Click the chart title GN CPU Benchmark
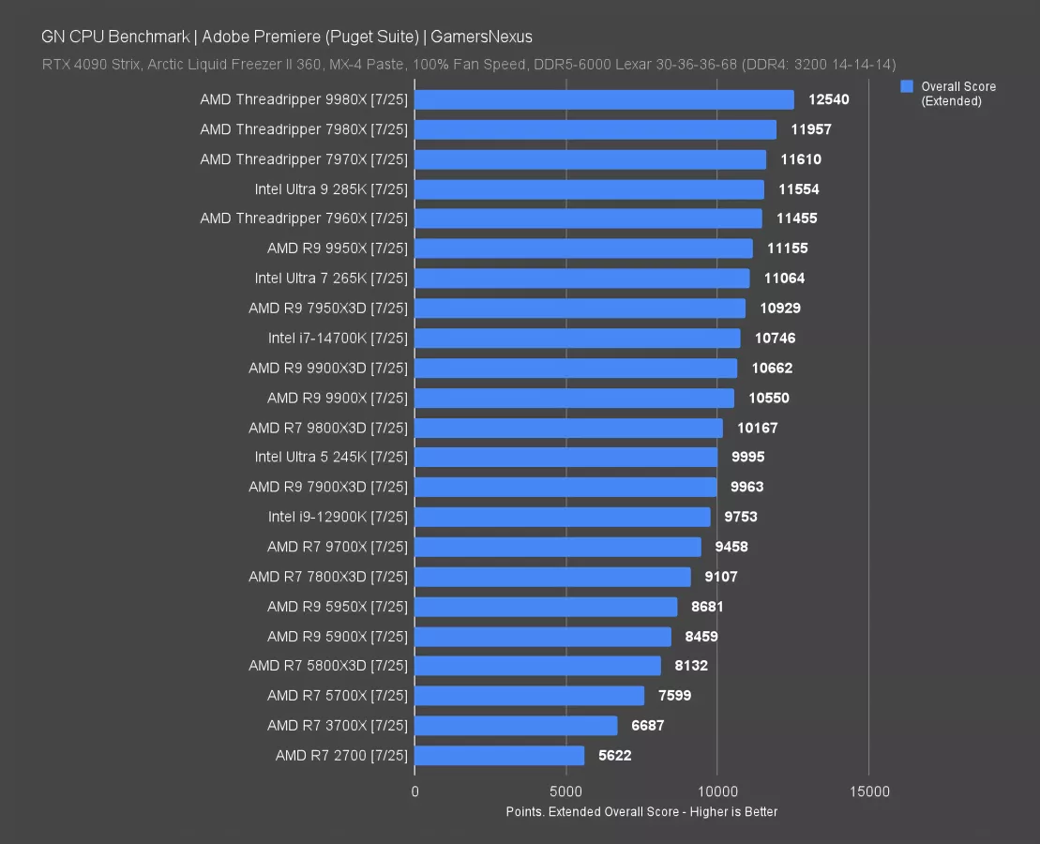This screenshot has width=1040, height=844. pos(286,38)
